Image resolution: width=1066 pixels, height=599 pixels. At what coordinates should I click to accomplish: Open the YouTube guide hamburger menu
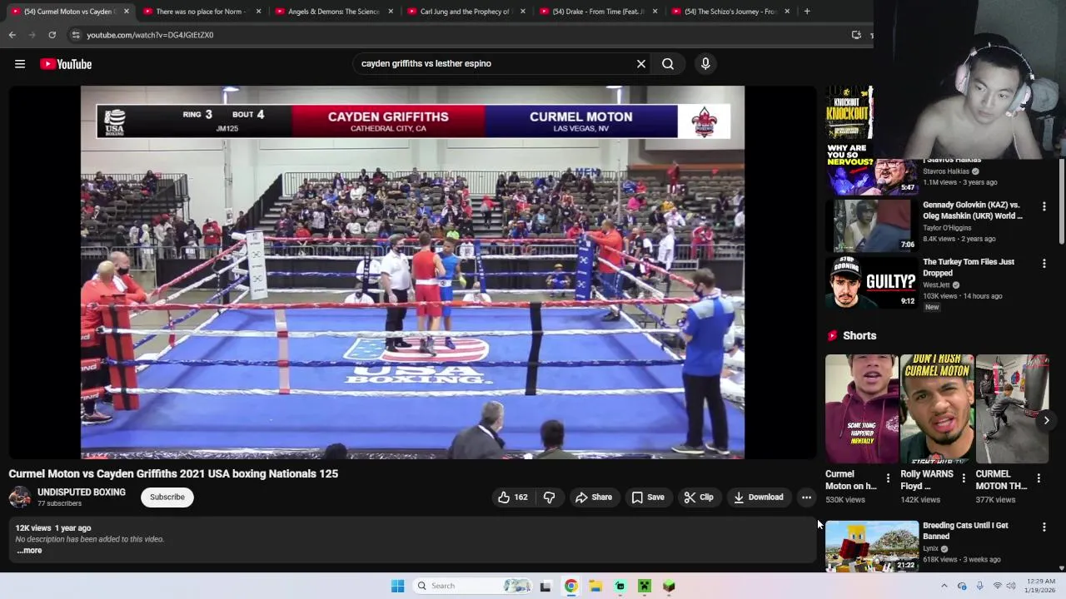pyautogui.click(x=20, y=64)
